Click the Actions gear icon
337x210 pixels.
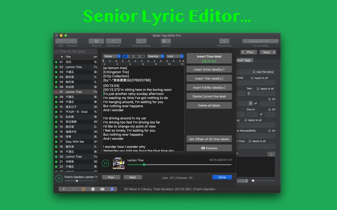[166, 41]
